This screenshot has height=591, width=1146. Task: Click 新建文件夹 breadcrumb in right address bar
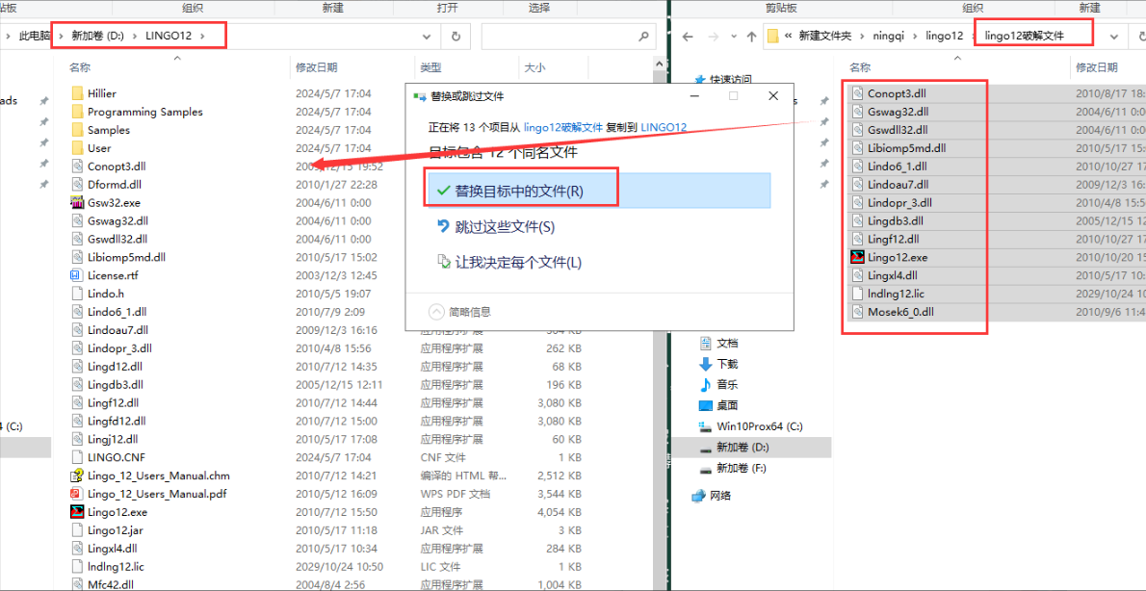click(826, 36)
